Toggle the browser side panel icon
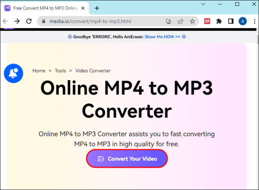 (231, 21)
